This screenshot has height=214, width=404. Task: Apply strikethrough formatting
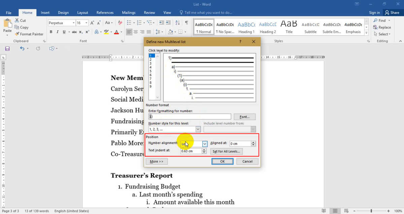pyautogui.click(x=74, y=32)
